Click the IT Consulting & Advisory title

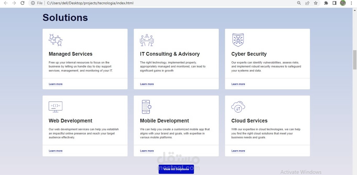point(170,54)
